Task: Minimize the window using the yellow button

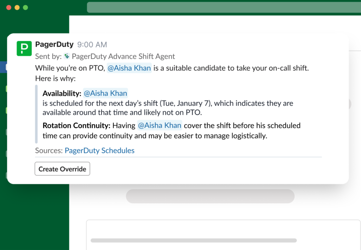Action: tap(17, 7)
